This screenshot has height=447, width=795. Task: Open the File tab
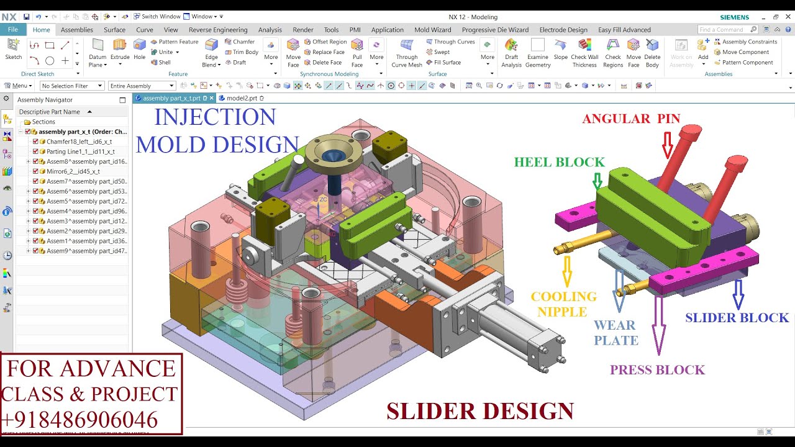click(13, 30)
